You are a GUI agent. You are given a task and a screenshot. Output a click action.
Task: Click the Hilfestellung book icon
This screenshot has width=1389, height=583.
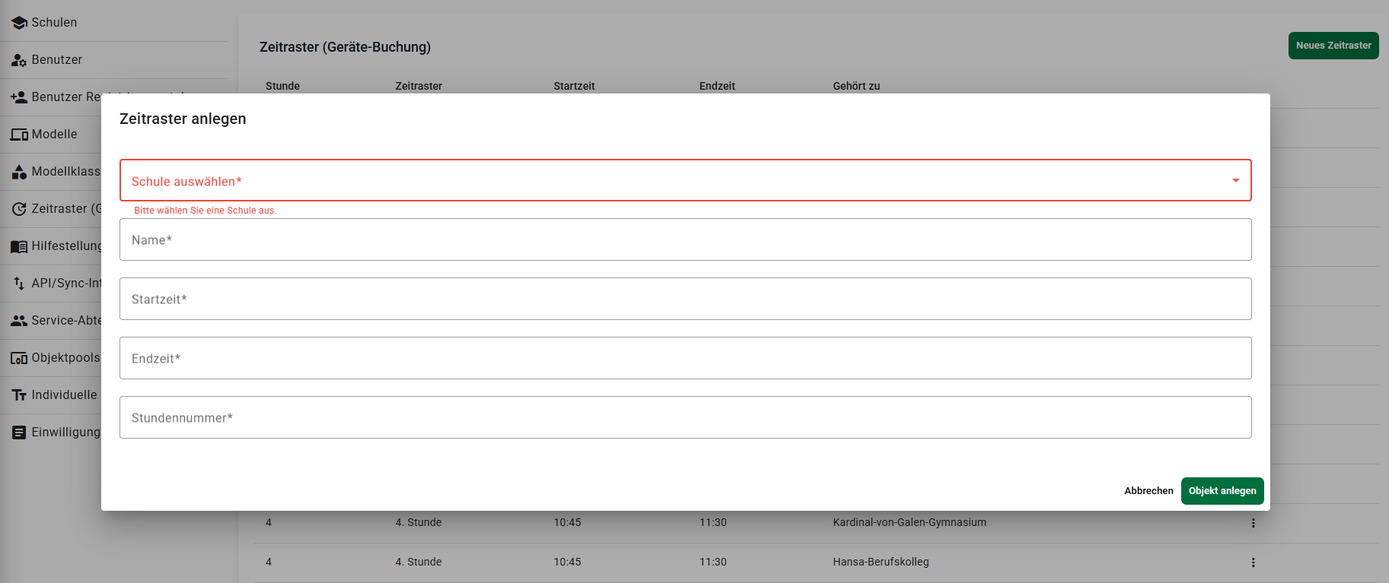point(19,246)
